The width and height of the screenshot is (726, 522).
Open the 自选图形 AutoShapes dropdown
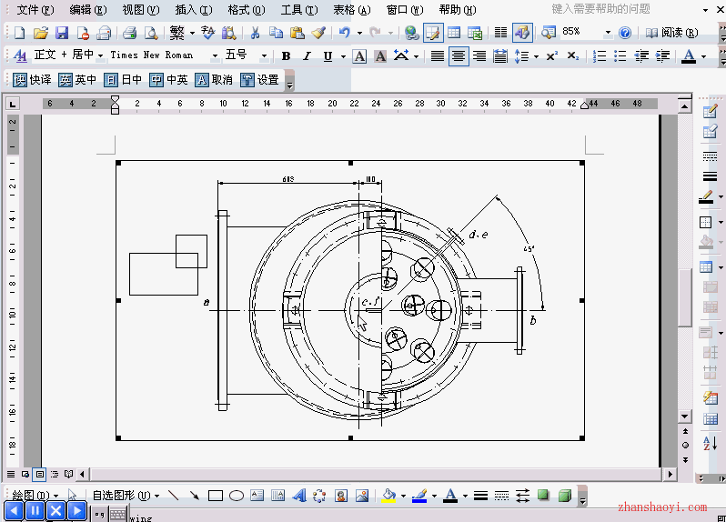click(126, 496)
